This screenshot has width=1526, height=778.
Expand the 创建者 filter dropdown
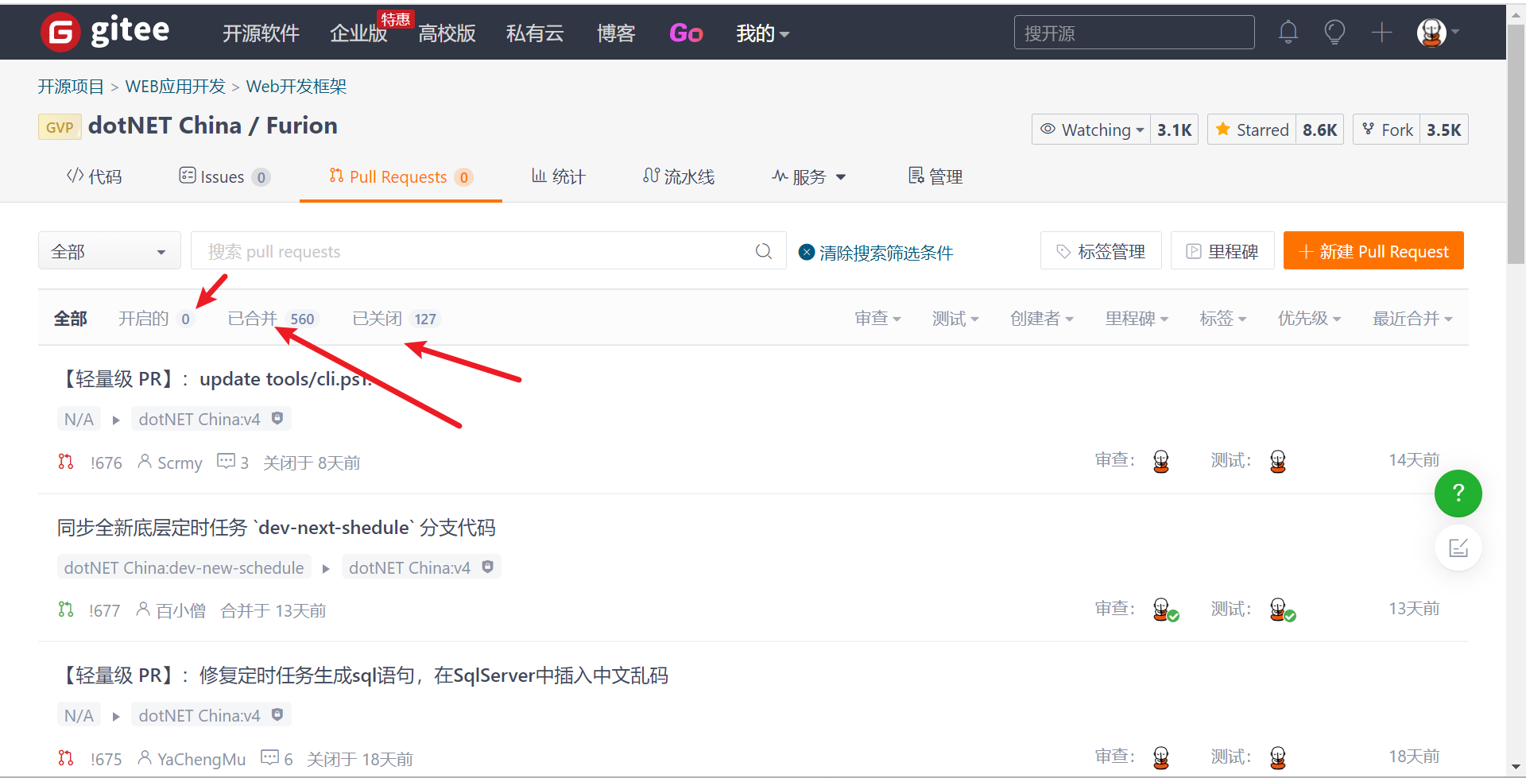(1042, 319)
